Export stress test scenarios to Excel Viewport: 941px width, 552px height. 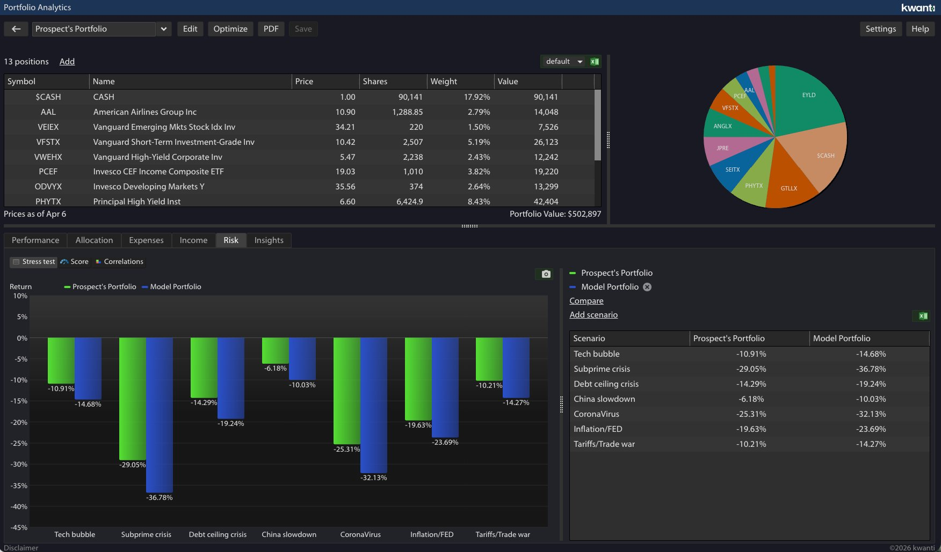point(923,316)
